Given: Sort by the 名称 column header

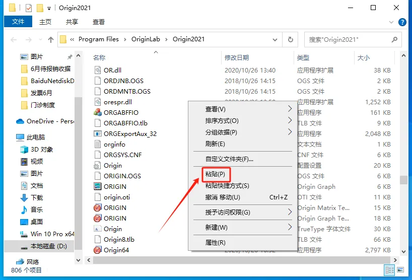Looking at the screenshot, I should 156,57.
